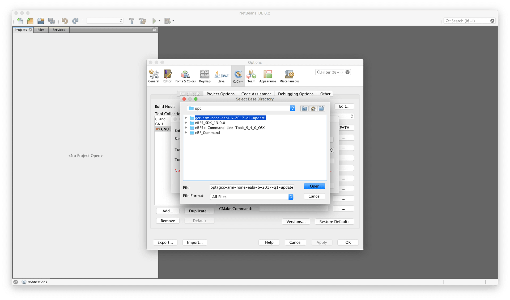Viewport: 510px width, 300px height.
Task: Open the Run Project dropdown arrow
Action: [159, 21]
